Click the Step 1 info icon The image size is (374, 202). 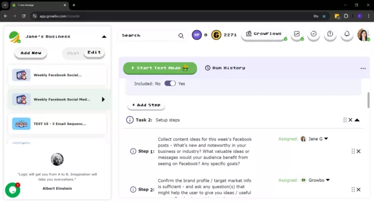[x=133, y=151]
